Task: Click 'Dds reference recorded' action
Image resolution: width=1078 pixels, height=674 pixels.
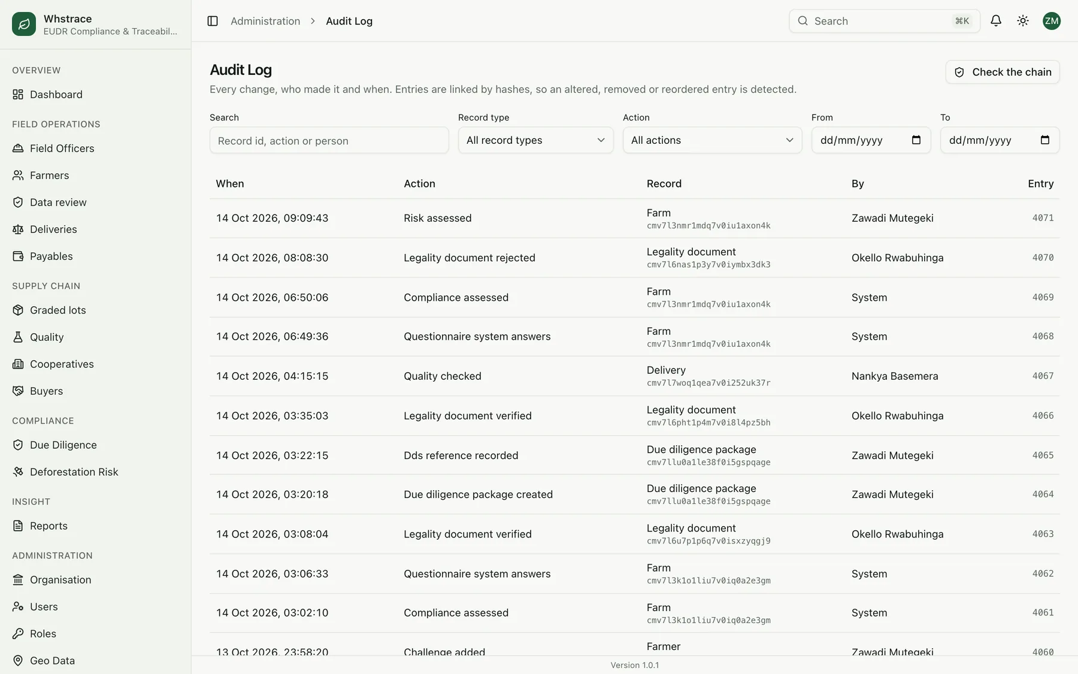Action: (461, 455)
